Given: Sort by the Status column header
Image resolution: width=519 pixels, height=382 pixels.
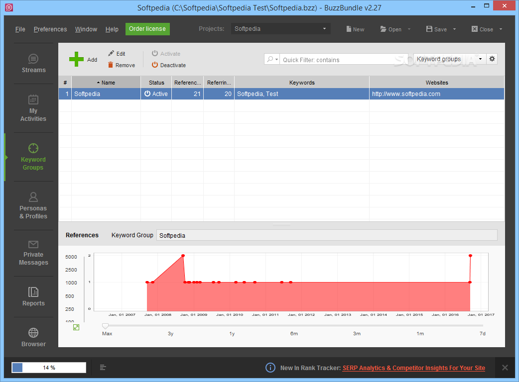Looking at the screenshot, I should [156, 82].
